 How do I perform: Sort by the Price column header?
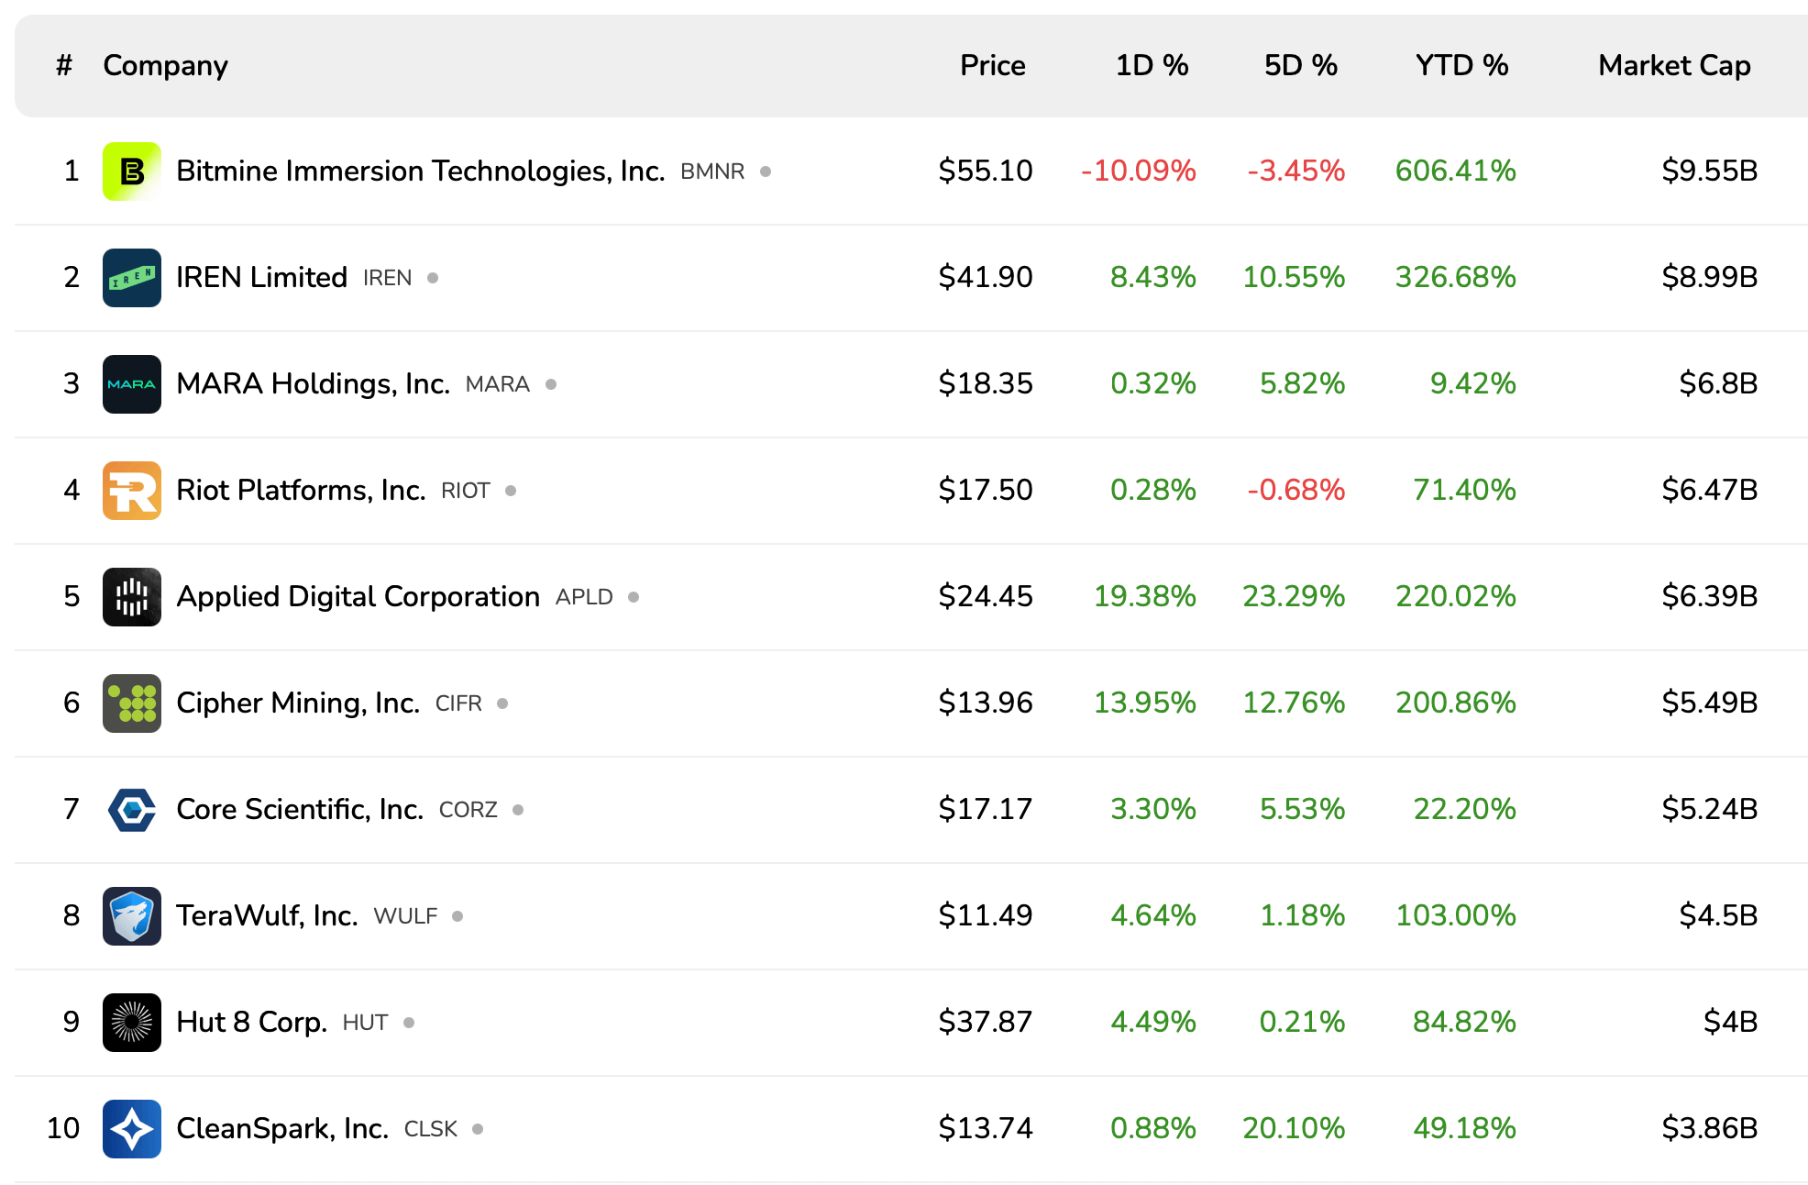992,66
